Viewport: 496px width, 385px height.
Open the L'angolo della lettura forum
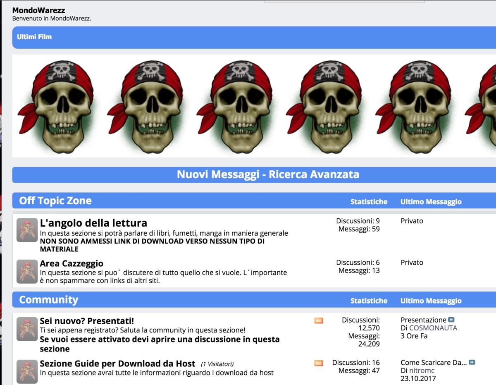[x=93, y=222]
